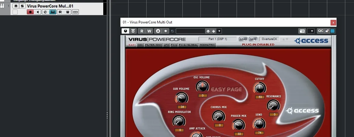Step to the previous patch with the up triangle
This screenshot has width=354, height=137.
pos(284,39)
